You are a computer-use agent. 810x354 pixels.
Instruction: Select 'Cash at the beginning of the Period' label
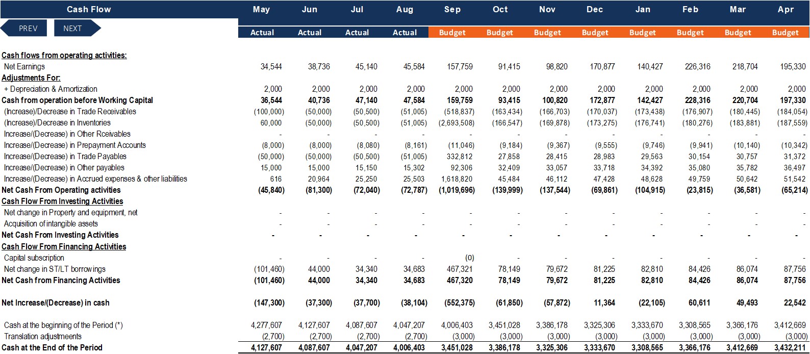pyautogui.click(x=63, y=325)
